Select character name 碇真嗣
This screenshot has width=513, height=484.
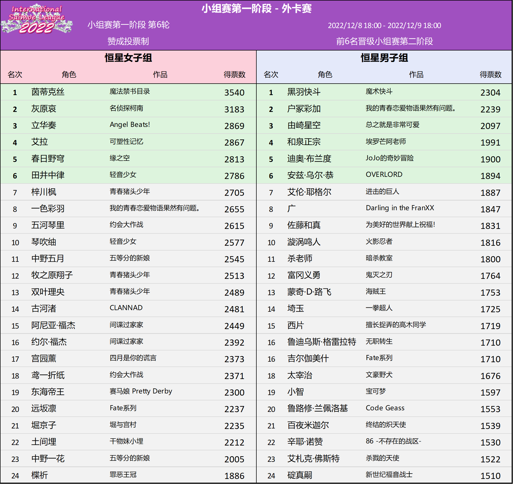(300, 475)
